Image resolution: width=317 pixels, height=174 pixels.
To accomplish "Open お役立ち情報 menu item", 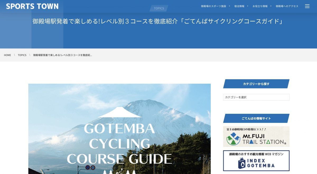I will click(260, 6).
